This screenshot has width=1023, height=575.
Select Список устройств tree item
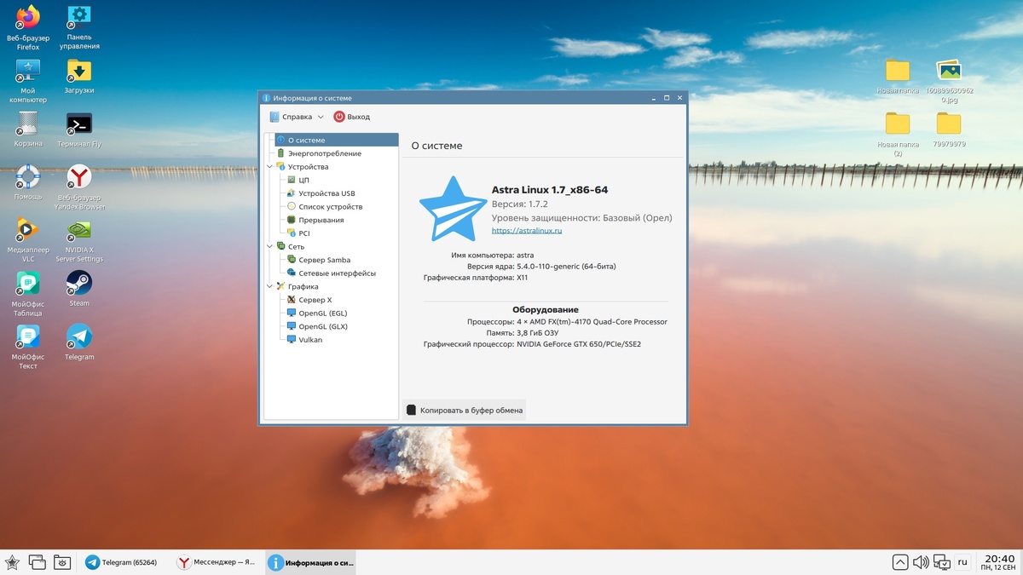325,207
